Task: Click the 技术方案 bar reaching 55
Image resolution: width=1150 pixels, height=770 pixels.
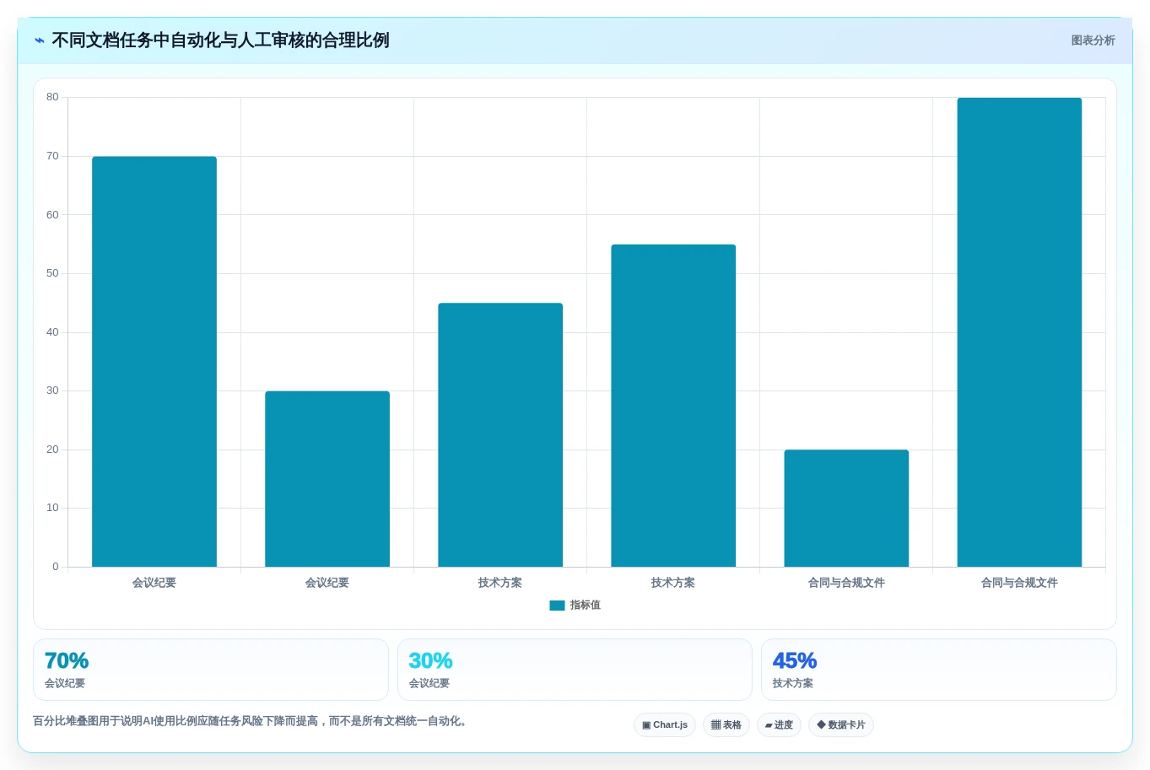Action: 673,406
